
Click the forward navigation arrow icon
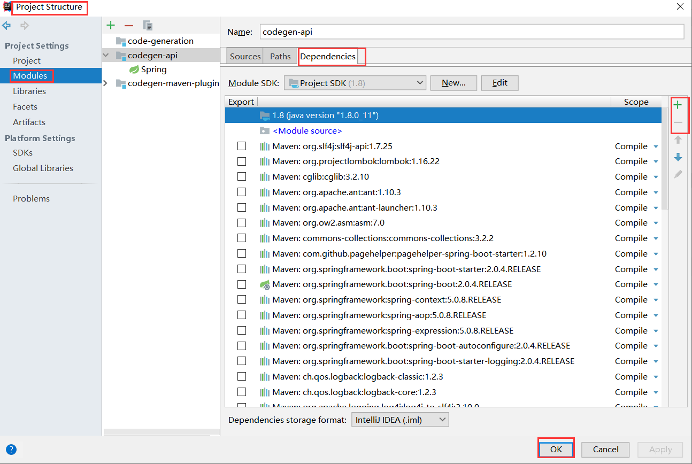(25, 25)
